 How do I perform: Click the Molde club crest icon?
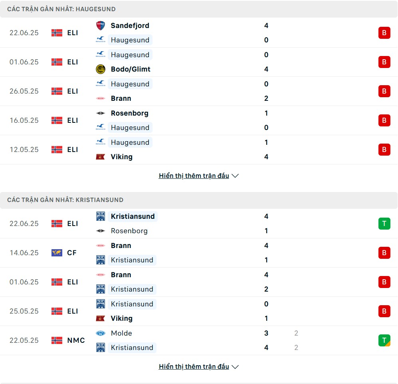pyautogui.click(x=101, y=333)
